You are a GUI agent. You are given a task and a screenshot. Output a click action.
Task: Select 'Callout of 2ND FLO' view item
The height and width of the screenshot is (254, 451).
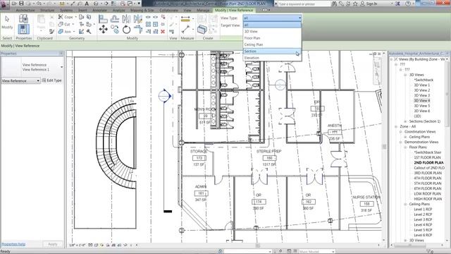(x=429, y=168)
